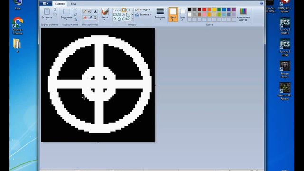Pick the lime green color swatch

coord(219,14)
